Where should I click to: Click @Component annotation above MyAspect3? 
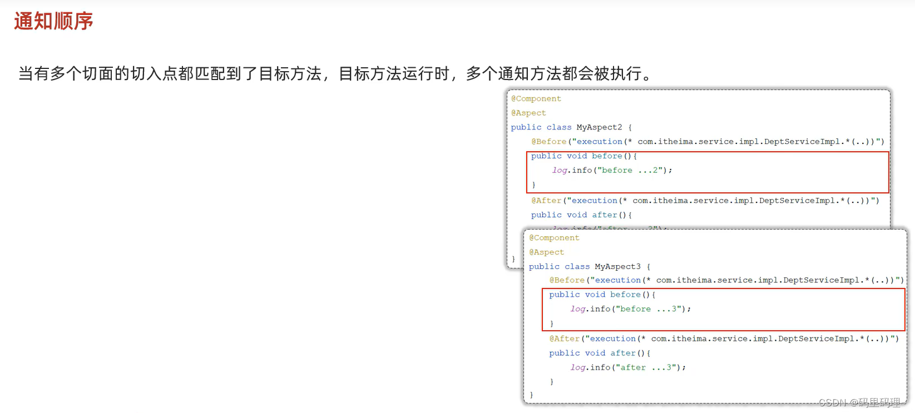[554, 238]
